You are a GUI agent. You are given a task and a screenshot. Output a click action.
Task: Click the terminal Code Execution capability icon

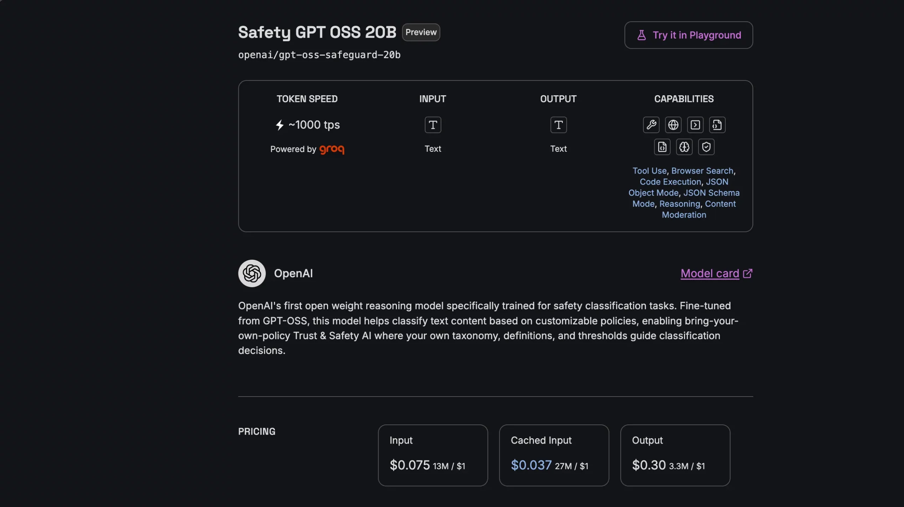695,125
